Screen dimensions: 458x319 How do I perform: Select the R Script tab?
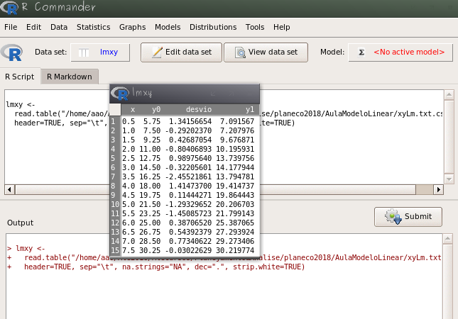(21, 77)
